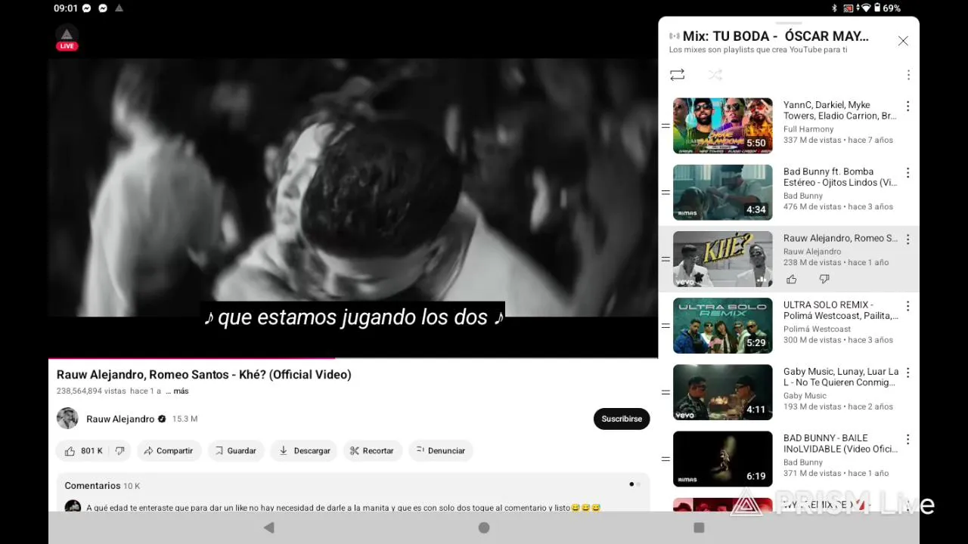Tap 'Gaby Music' channel name text

point(805,395)
